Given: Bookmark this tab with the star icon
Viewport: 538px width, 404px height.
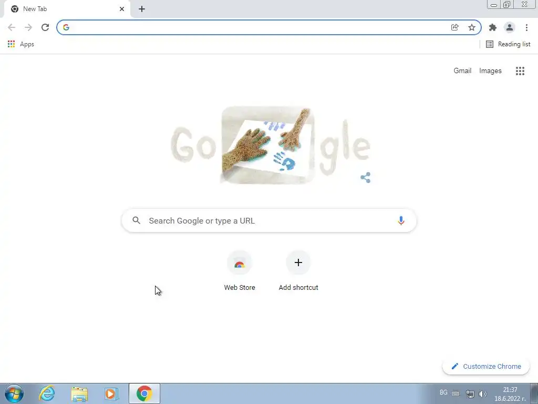Looking at the screenshot, I should [x=472, y=27].
